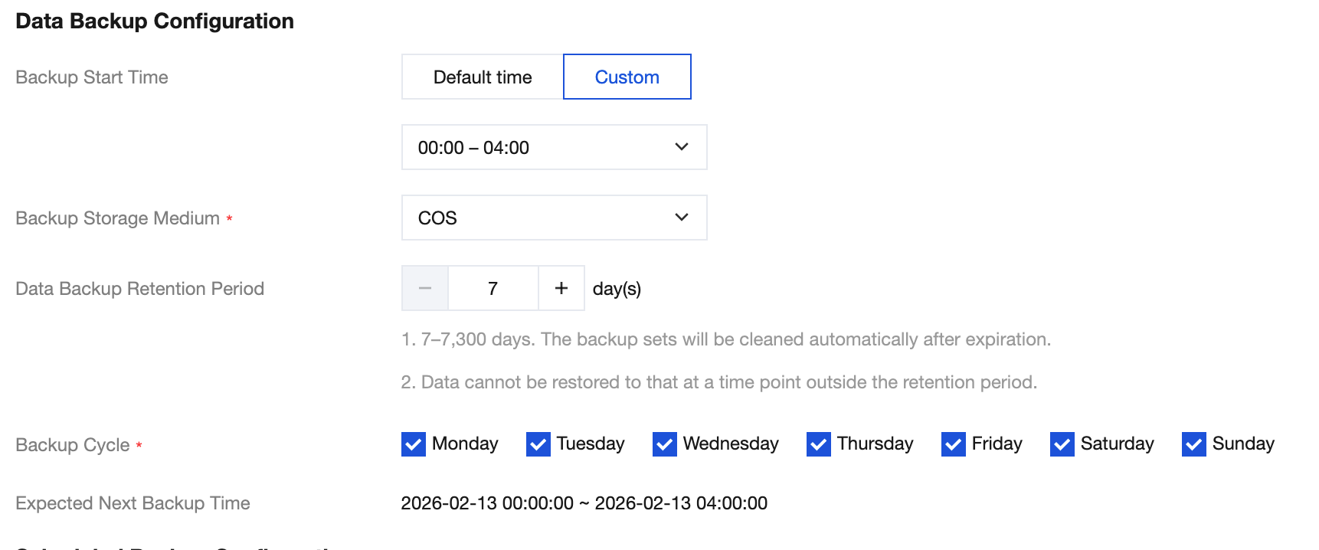The height and width of the screenshot is (550, 1319).
Task: Toggle the Saturday backup checkbox
Action: coord(1062,444)
